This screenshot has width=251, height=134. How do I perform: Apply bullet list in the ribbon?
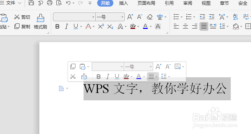coord(176,17)
